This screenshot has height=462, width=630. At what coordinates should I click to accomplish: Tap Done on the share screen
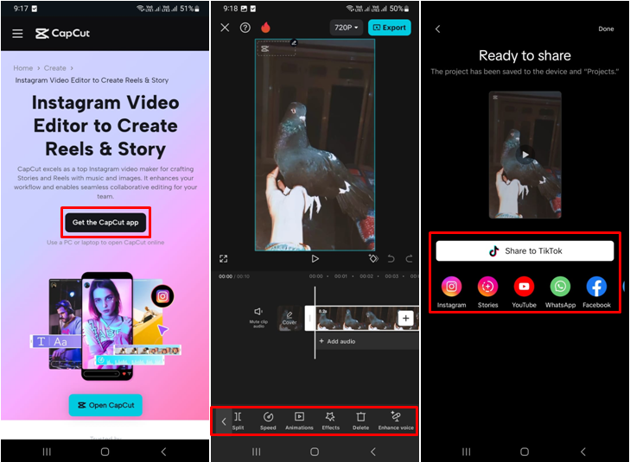(606, 28)
